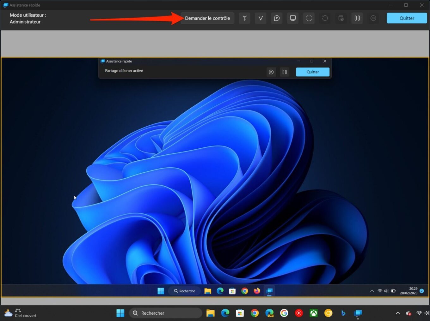Select the annotation pen tool
The width and height of the screenshot is (430, 321).
[x=261, y=18]
